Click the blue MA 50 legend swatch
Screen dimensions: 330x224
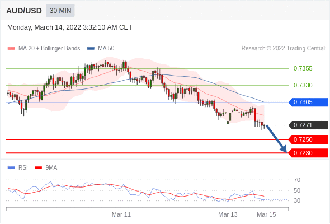91,49
